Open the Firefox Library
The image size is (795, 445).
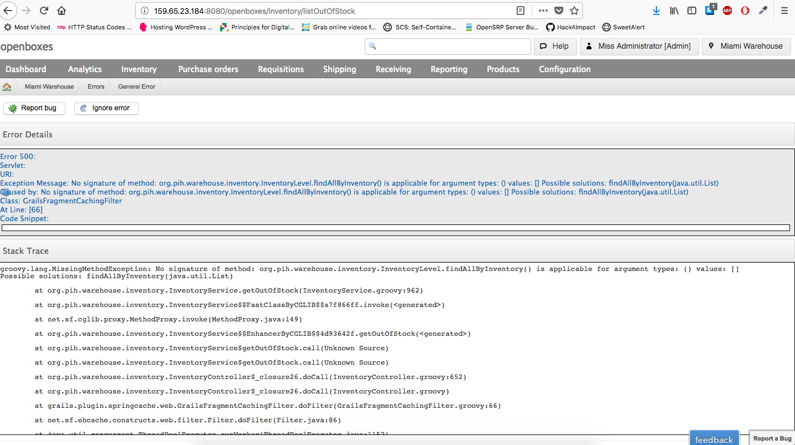coord(674,10)
